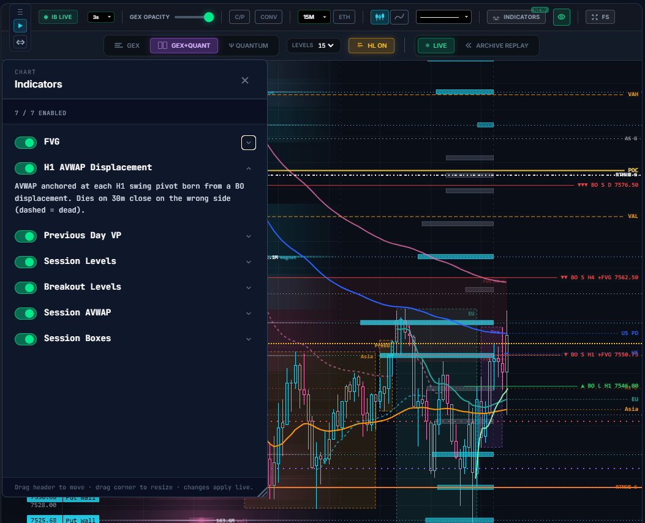Click the INDICATORS button
Screen dimensions: 645x523
point(516,17)
